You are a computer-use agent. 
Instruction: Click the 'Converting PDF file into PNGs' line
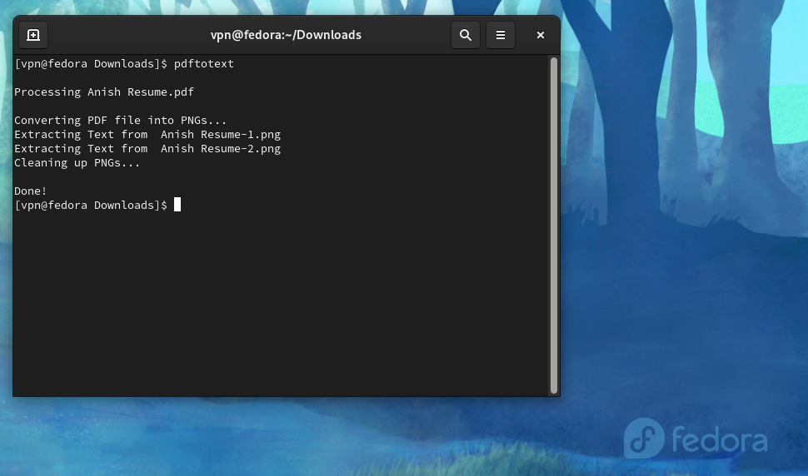pyautogui.click(x=120, y=121)
